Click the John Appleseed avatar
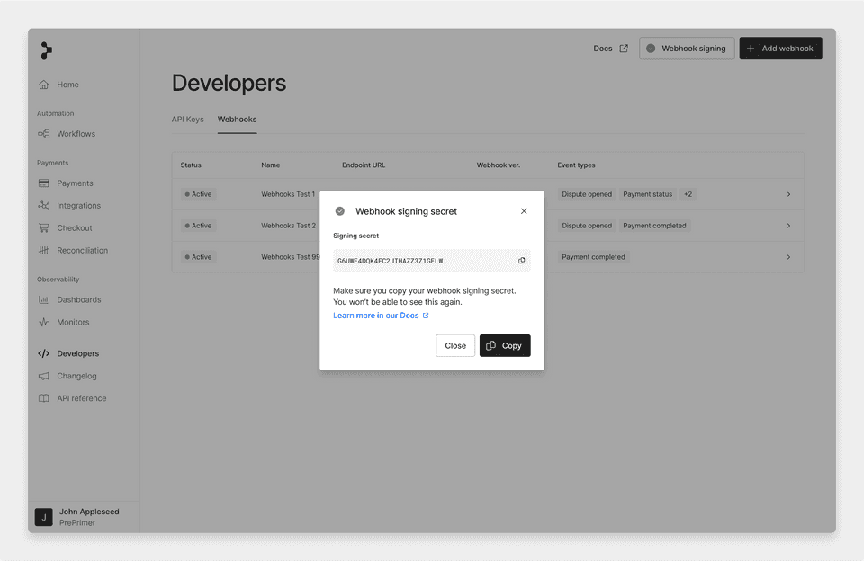 43,517
